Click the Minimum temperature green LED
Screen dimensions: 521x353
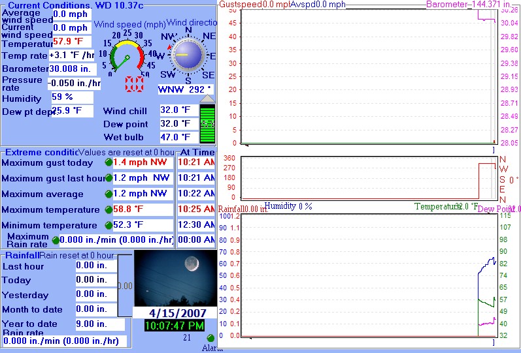point(109,225)
